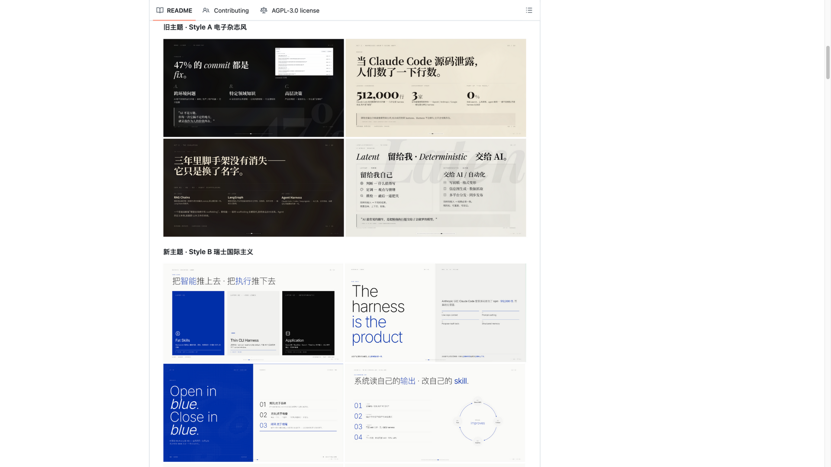Viewport: 831px width, 467px height.
Task: Click the license scales icon
Action: click(264, 10)
